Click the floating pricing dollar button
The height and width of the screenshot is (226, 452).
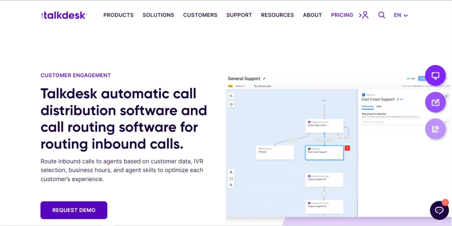435,129
